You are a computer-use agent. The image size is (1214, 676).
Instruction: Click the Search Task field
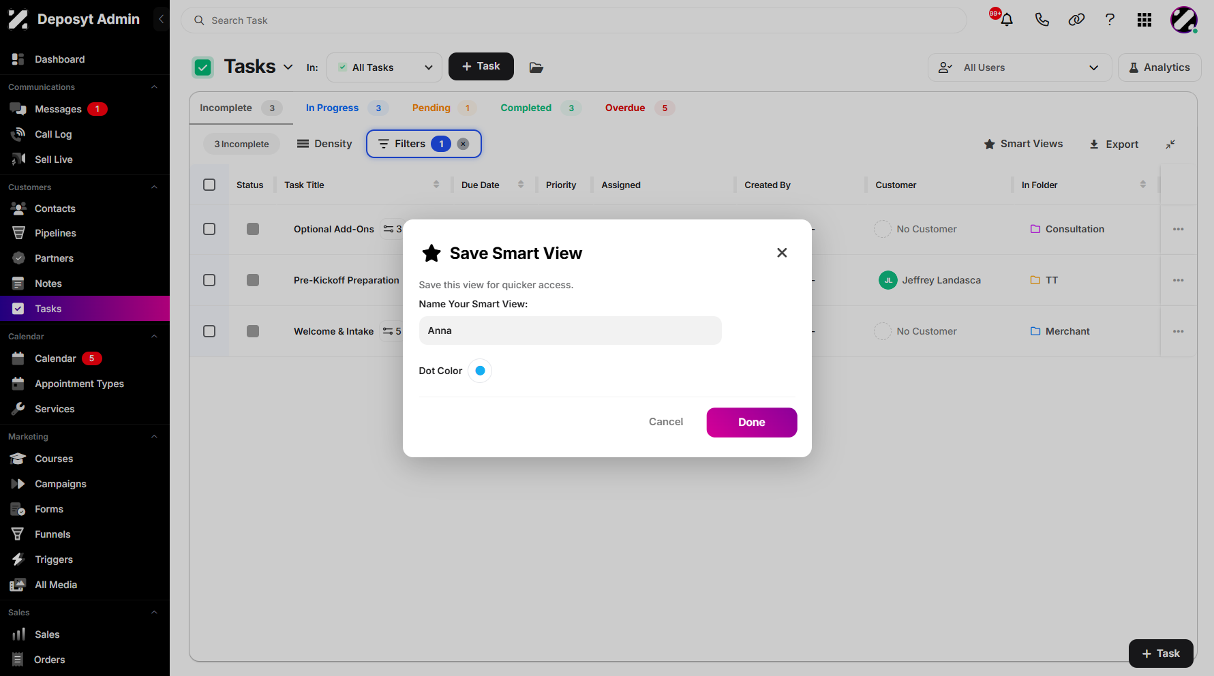pos(573,20)
